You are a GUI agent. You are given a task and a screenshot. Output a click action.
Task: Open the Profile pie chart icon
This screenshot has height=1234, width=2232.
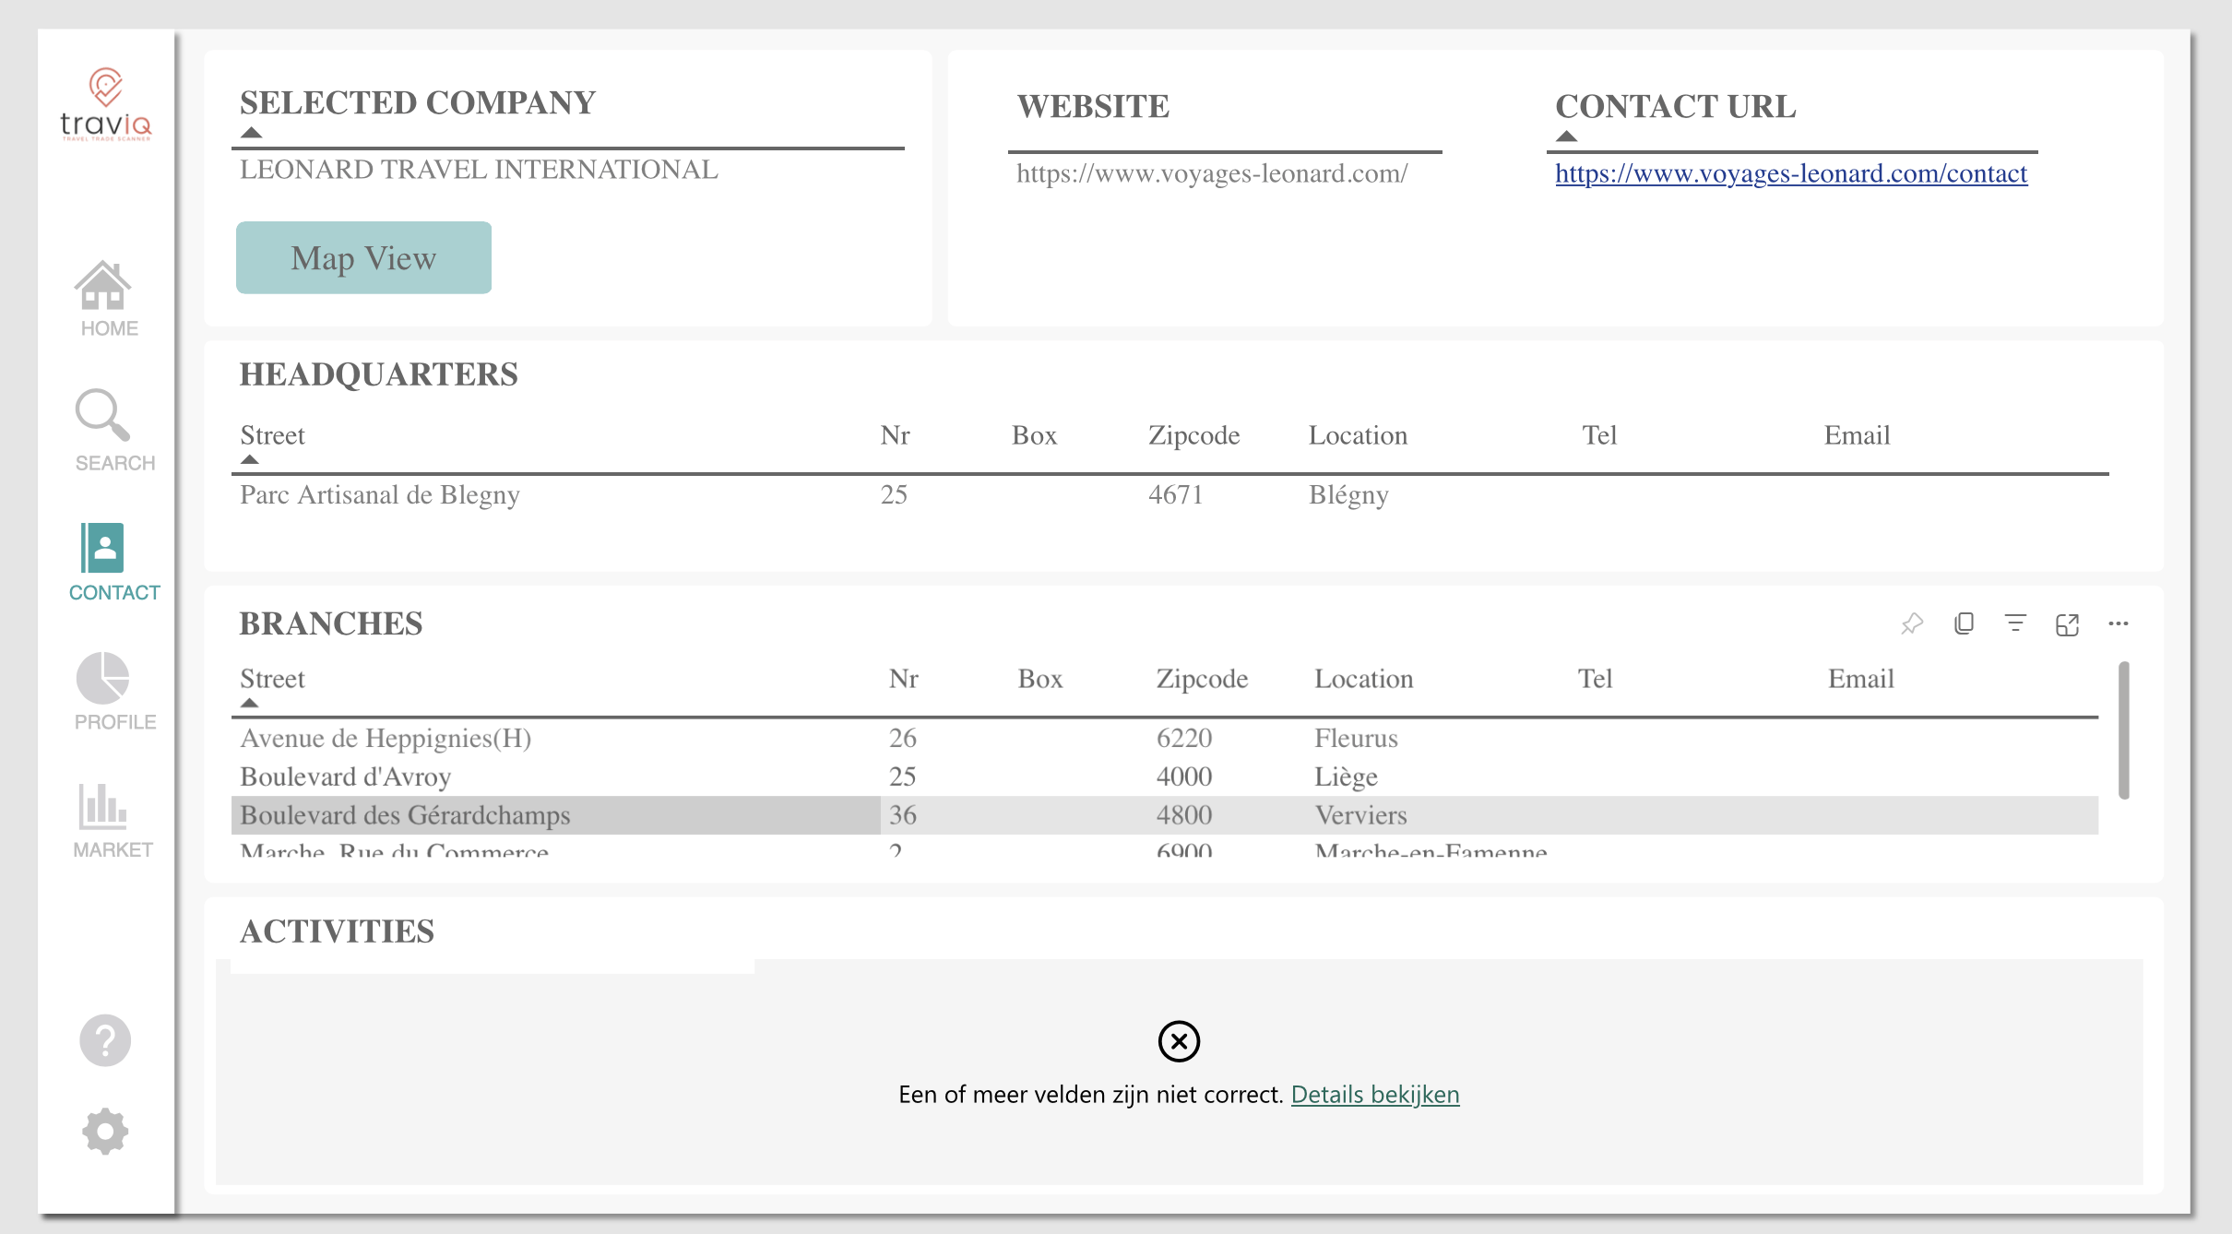(102, 678)
